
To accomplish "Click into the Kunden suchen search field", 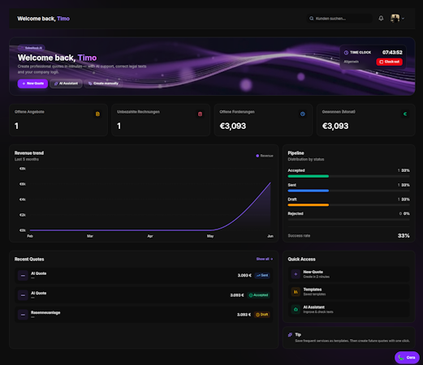I will [x=339, y=19].
